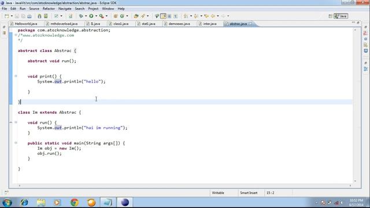
Task: Click the Java perspective button
Action: point(341,16)
